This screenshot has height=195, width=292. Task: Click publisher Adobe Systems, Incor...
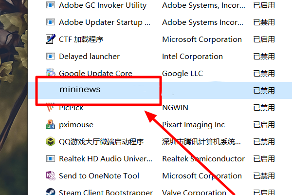(203, 5)
